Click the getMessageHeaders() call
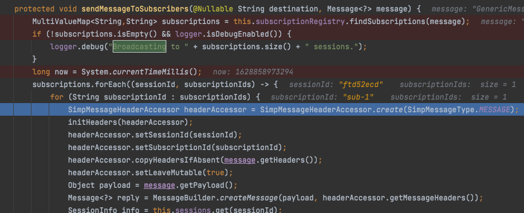The image size is (524, 213). pyautogui.click(x=432, y=198)
